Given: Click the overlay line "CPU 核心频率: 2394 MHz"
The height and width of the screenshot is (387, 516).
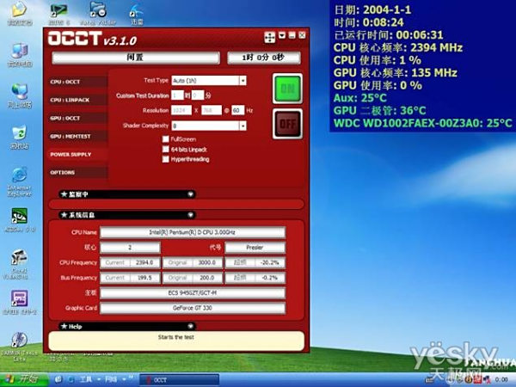Looking at the screenshot, I should point(398,47).
